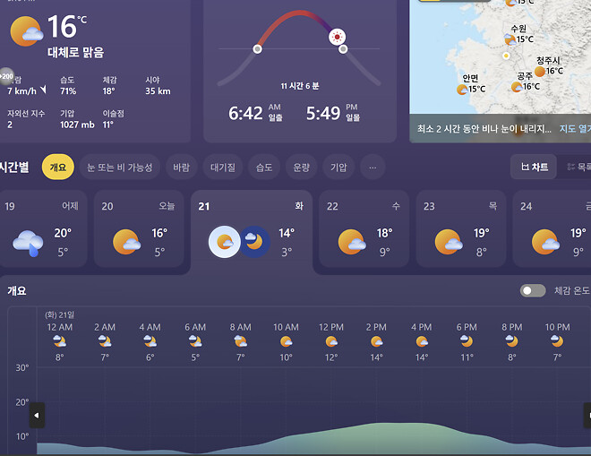
Task: Click the 수원 15°C map marker
Action: pyautogui.click(x=519, y=35)
